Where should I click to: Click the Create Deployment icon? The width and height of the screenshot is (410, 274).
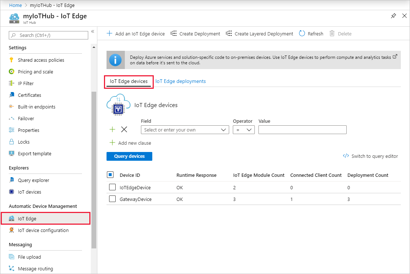click(174, 34)
